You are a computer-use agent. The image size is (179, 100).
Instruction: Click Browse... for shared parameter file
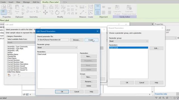(x=77, y=40)
